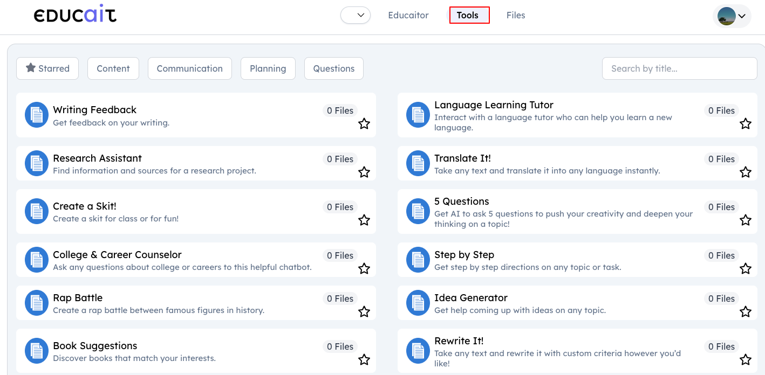
Task: Star the Create a Skit! tool
Action: [364, 220]
